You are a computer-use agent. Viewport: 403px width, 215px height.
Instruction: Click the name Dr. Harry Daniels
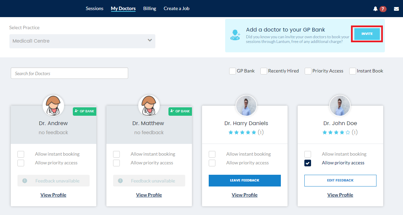[x=246, y=123]
